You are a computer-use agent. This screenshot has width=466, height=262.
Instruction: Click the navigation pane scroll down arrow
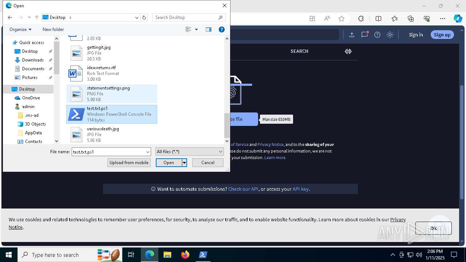coord(56,141)
